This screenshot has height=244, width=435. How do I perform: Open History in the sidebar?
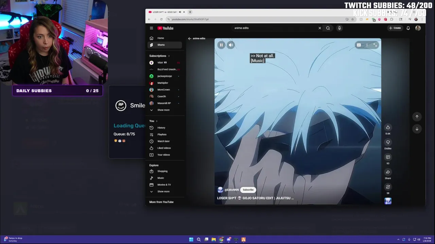tap(165, 128)
